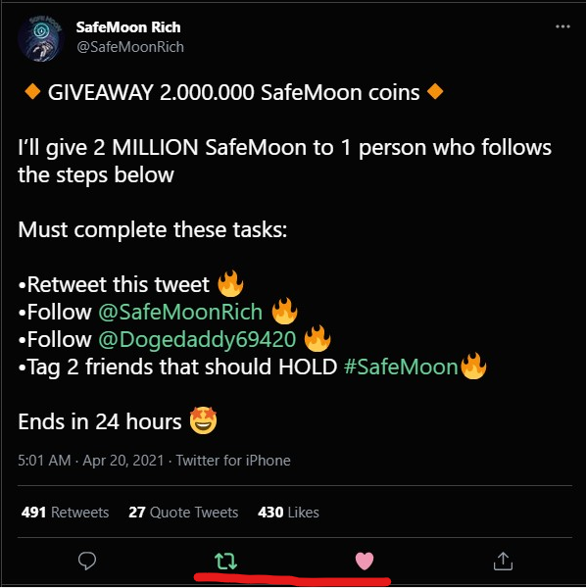
Task: Open SafeMoon Rich profile avatar
Action: [40, 38]
